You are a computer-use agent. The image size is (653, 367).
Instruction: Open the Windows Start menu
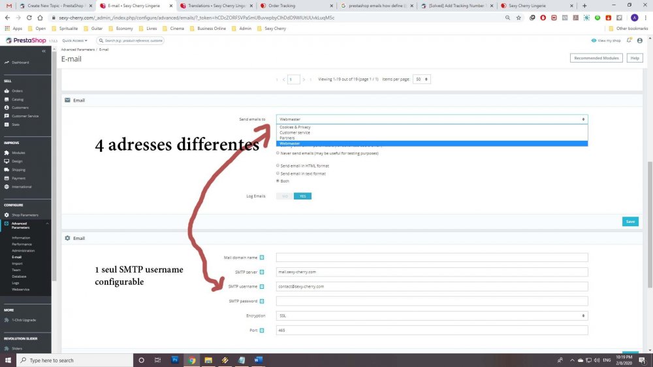tap(8, 360)
